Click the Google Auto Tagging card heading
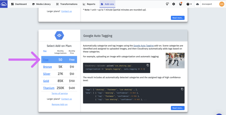 coord(98,36)
